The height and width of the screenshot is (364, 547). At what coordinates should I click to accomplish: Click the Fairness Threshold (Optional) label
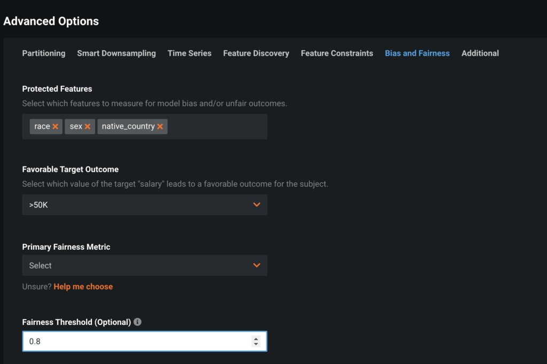tap(77, 322)
